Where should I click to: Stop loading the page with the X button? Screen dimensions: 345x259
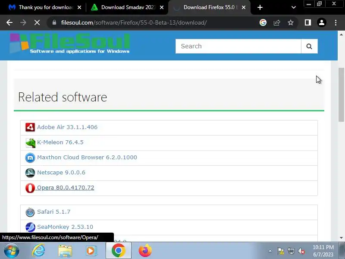pos(37,22)
